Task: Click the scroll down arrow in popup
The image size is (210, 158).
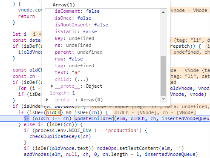Action: [163, 99]
